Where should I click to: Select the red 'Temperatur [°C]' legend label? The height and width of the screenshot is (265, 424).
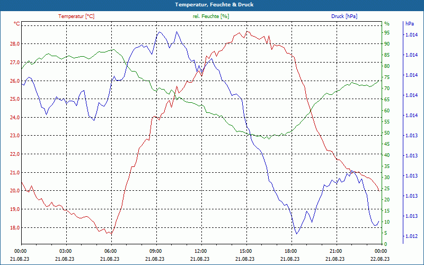[x=76, y=16]
